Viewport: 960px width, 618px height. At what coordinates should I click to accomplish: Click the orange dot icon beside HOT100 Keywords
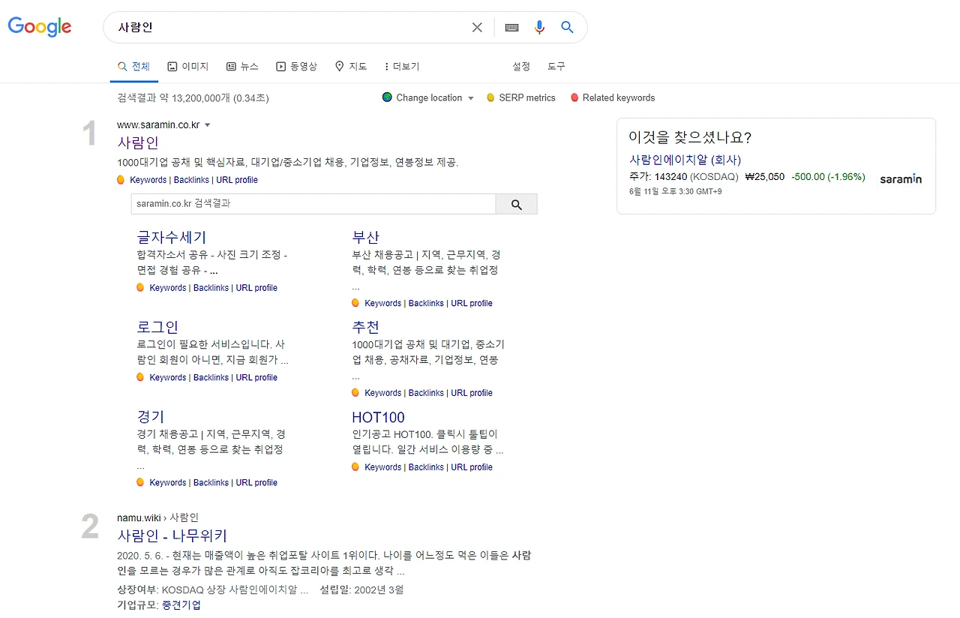pyautogui.click(x=355, y=466)
